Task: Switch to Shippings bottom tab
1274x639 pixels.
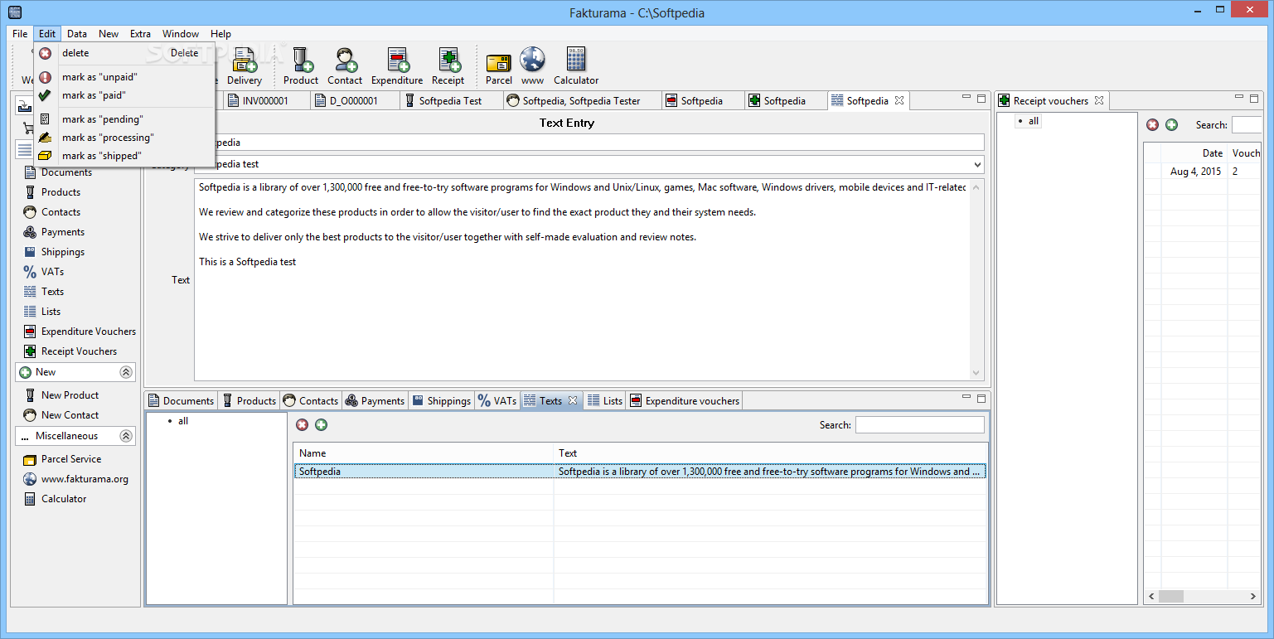Action: 441,401
